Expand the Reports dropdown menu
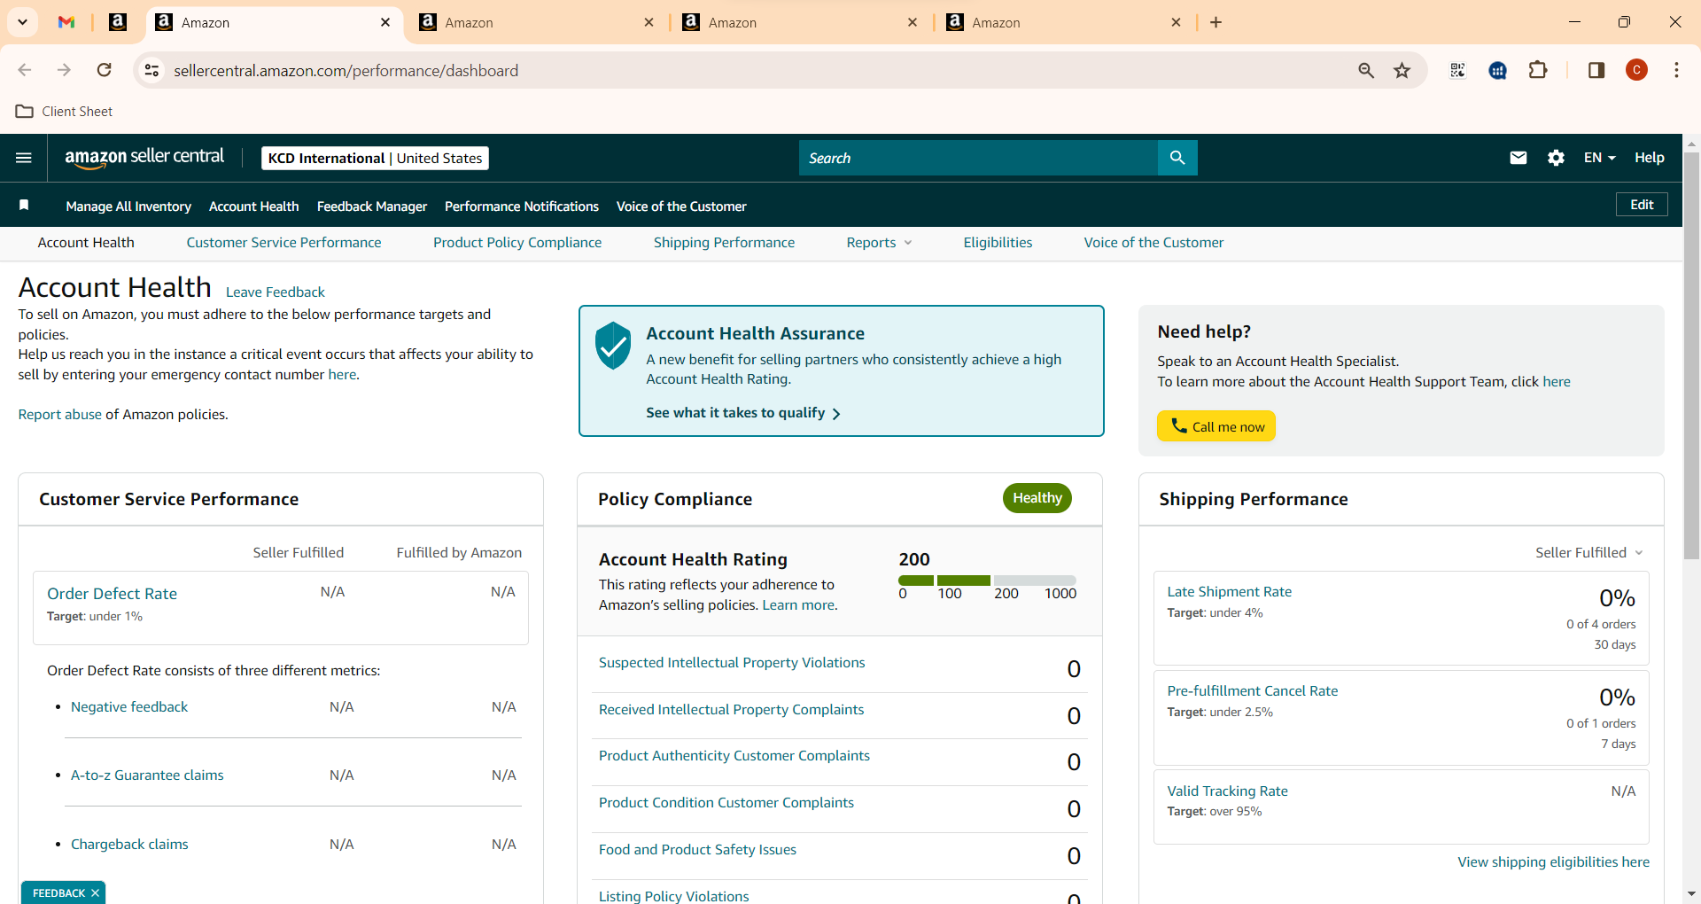Viewport: 1701px width, 904px height. point(879,243)
